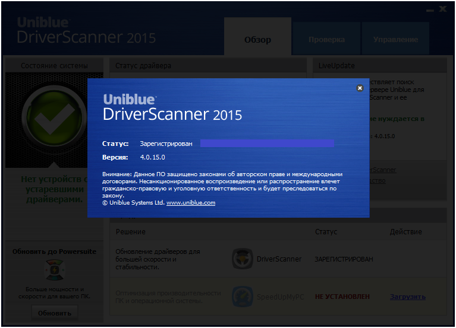Minimize the DriverScanner main window

[x=430, y=10]
